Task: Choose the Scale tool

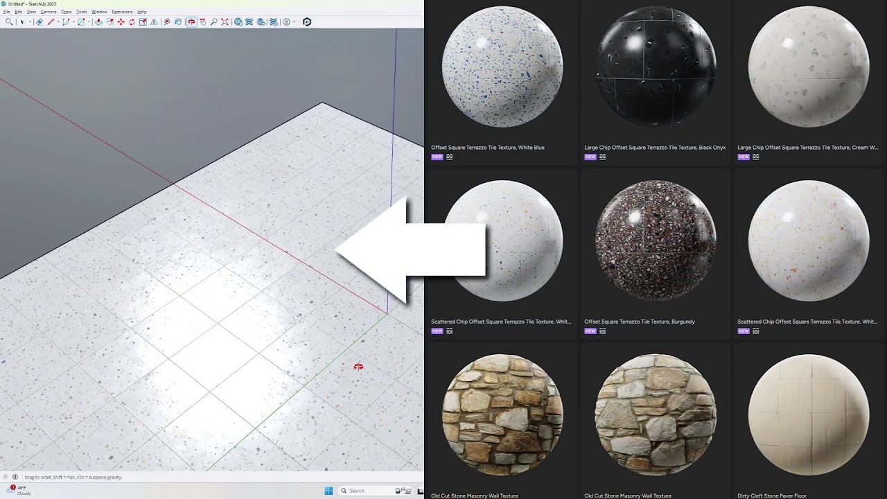Action: 143,22
